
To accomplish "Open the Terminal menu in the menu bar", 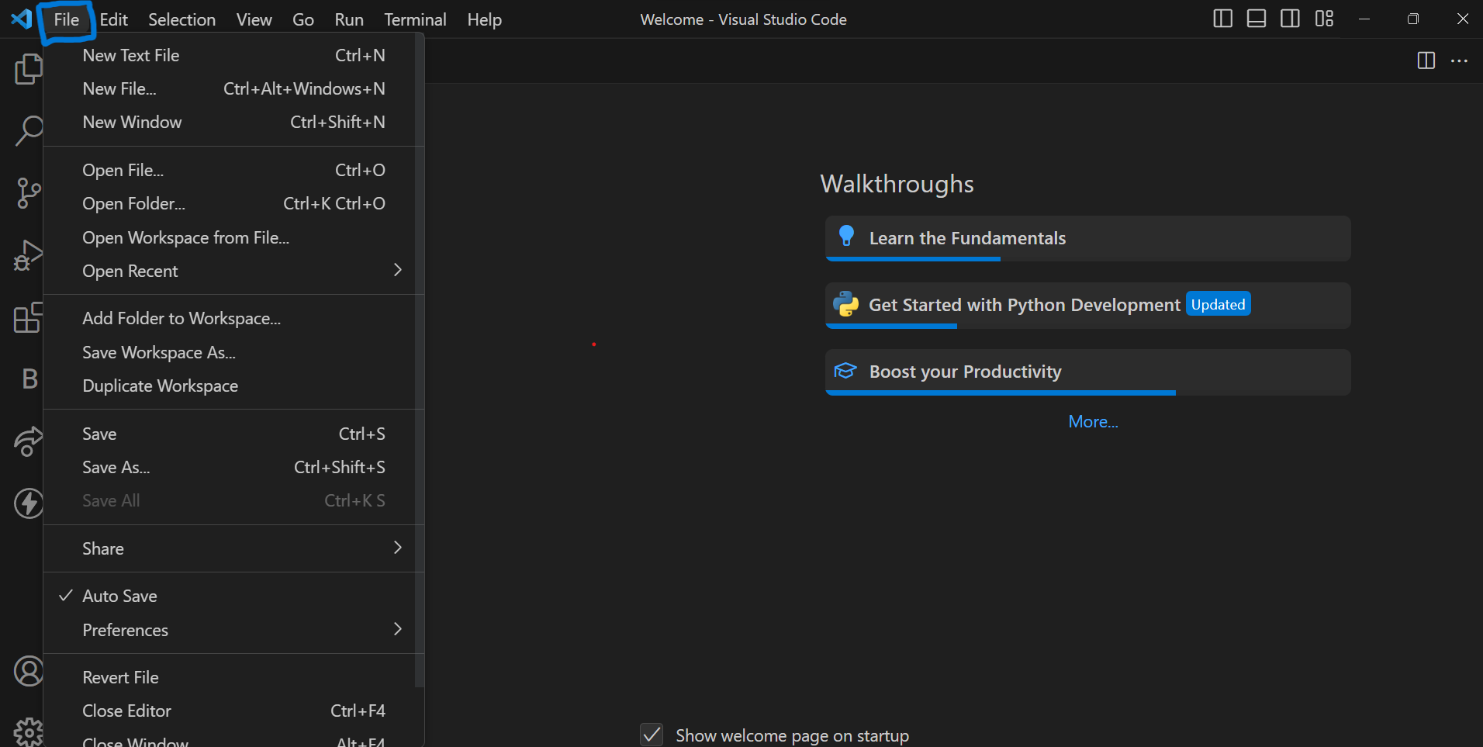I will pyautogui.click(x=415, y=19).
